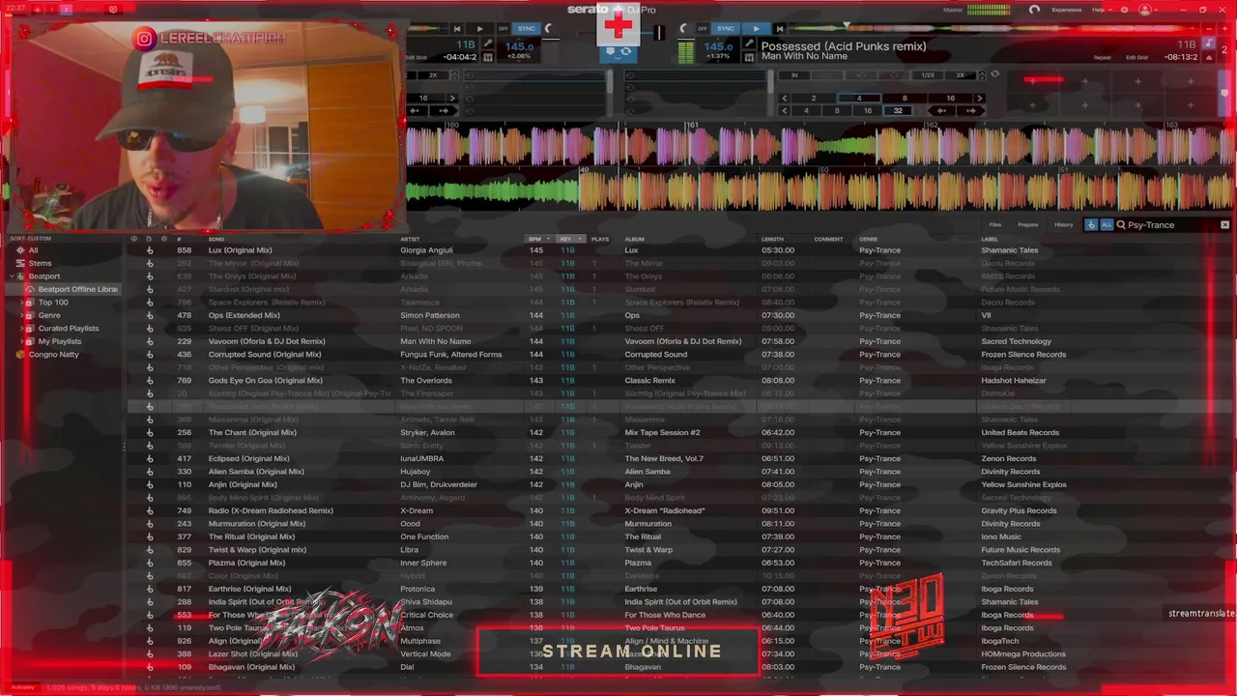This screenshot has width=1237, height=696.
Task: Collapse the Beatport tree node
Action: pos(11,276)
